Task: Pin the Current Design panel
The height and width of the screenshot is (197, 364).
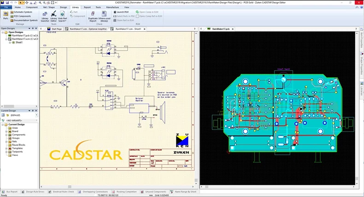Action: [x=33, y=111]
